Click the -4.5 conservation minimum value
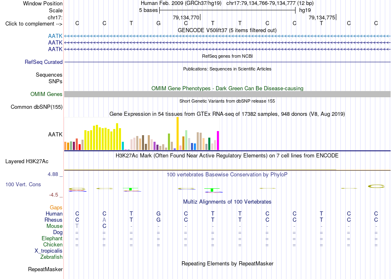 pos(54,195)
